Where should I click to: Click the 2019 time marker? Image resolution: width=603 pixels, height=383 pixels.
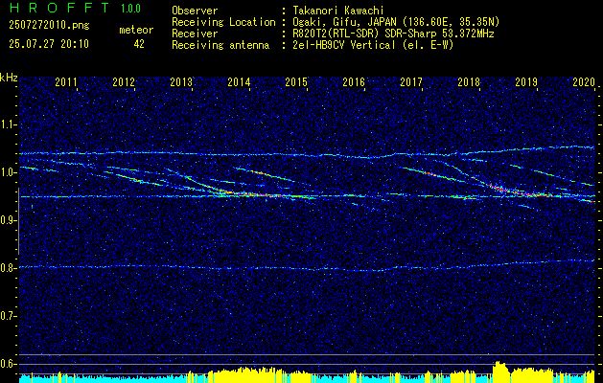pyautogui.click(x=526, y=81)
